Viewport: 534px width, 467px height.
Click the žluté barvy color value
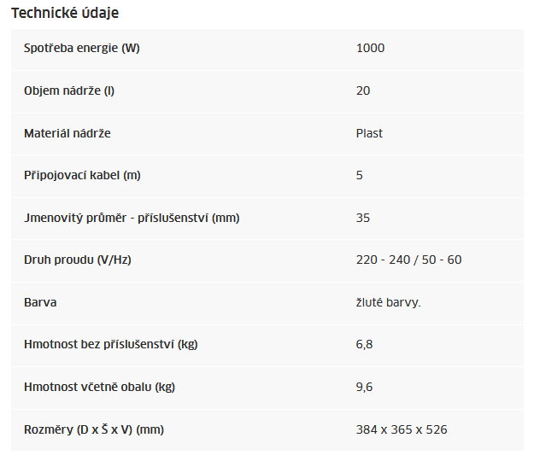(x=389, y=302)
